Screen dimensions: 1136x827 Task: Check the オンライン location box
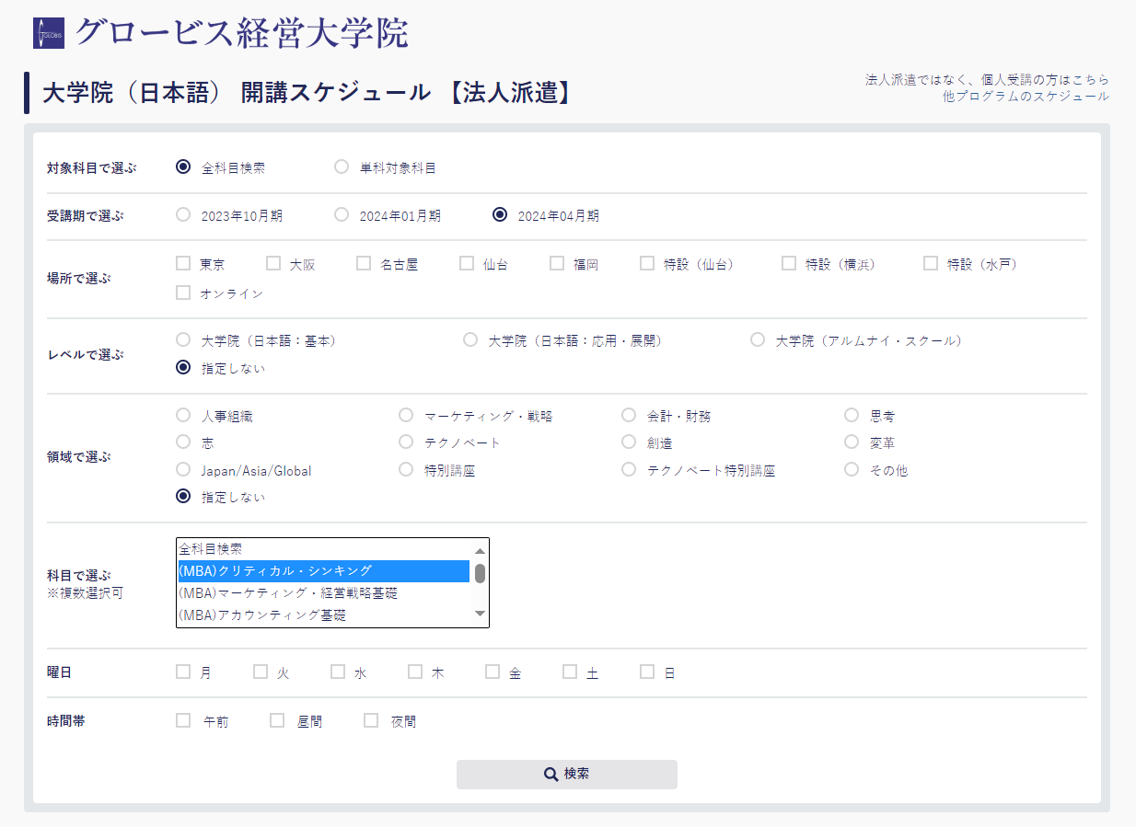[x=183, y=293]
